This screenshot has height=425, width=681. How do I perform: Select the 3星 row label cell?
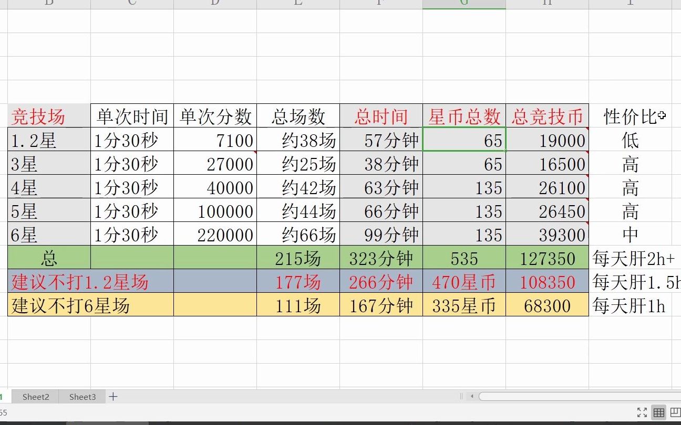coord(49,163)
